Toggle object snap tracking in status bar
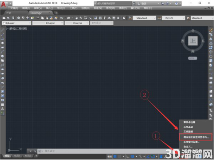This screenshot has width=214, height=160. (148, 157)
